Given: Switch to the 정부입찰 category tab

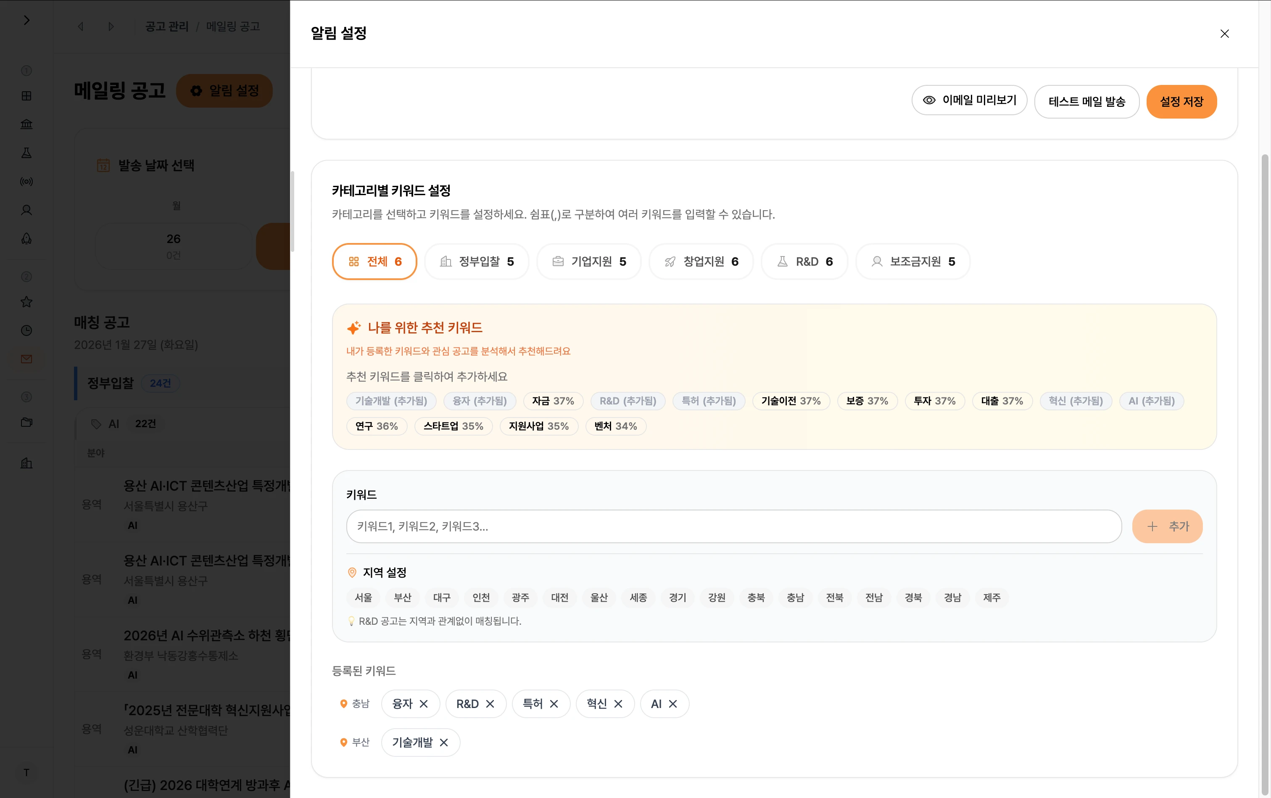Looking at the screenshot, I should pos(477,262).
